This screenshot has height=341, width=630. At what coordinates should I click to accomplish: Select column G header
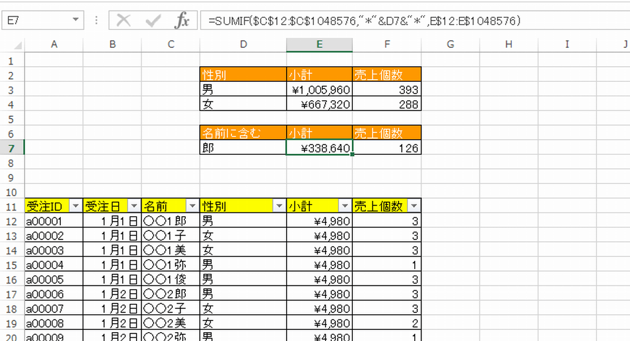450,45
